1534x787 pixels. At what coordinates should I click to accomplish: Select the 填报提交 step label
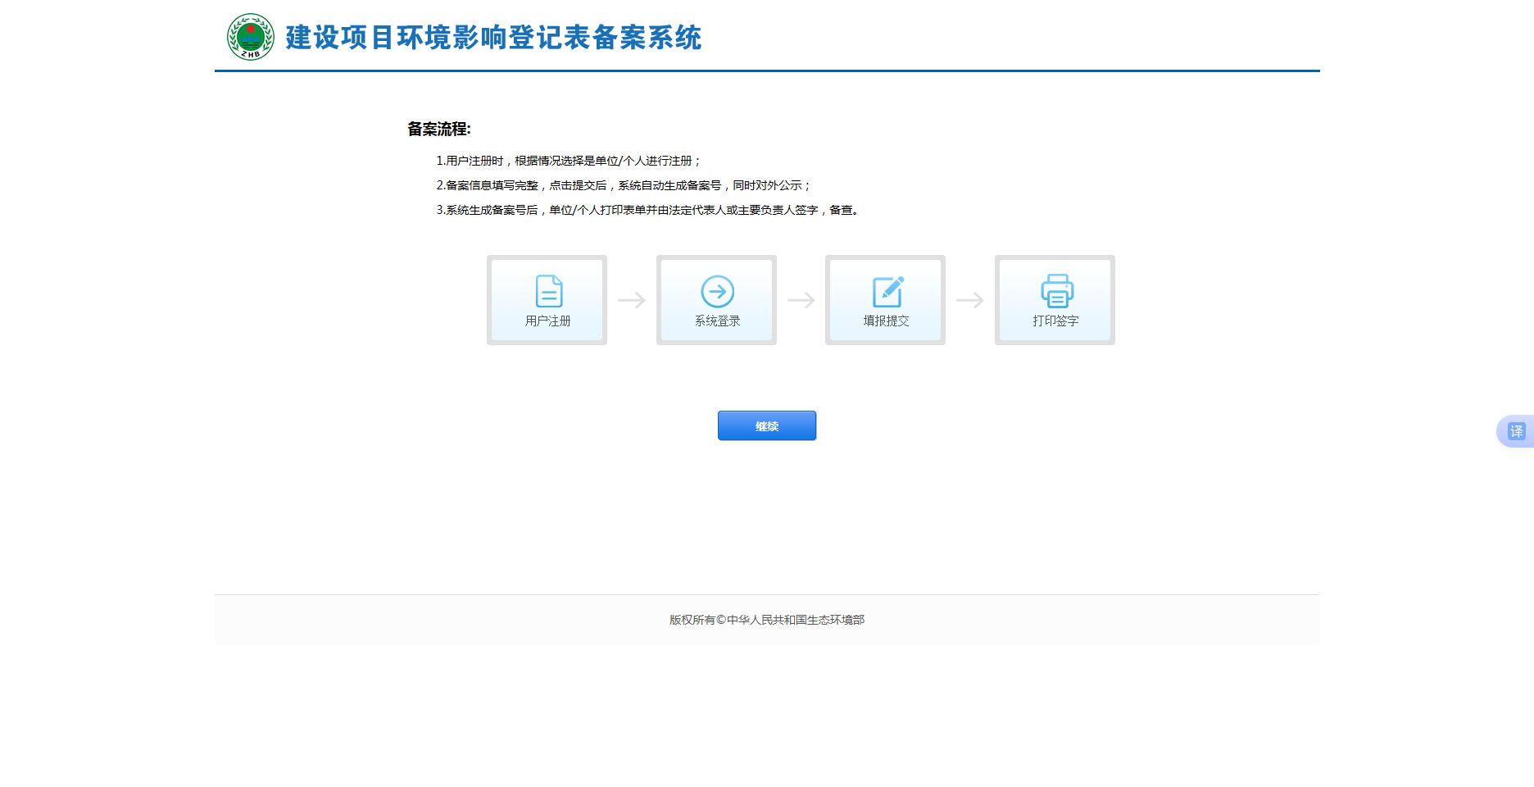886,321
